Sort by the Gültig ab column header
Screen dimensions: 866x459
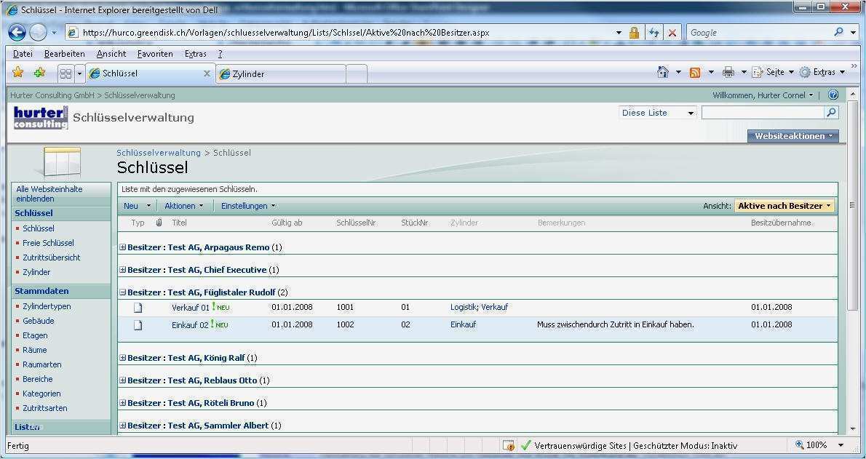(287, 223)
